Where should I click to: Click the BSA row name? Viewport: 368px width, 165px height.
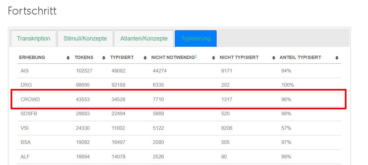[25, 142]
